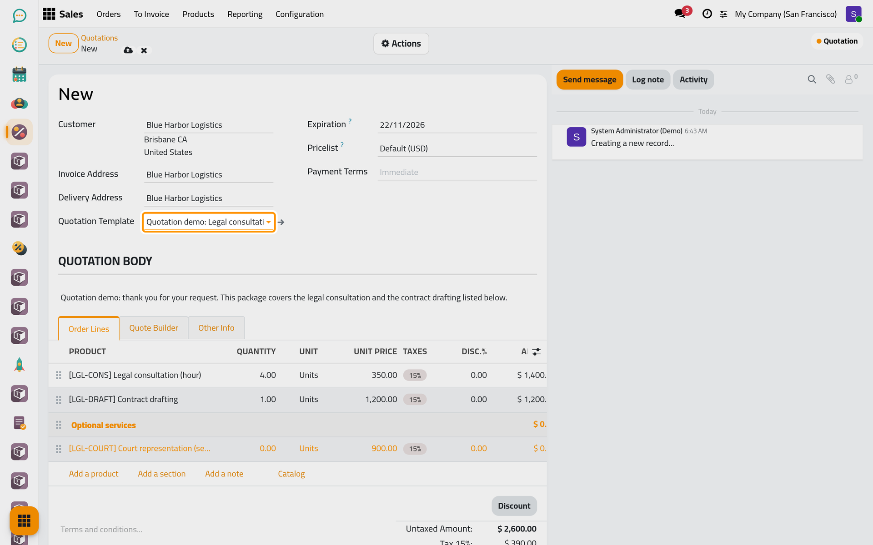Open the rocket app icon in sidebar

19,365
